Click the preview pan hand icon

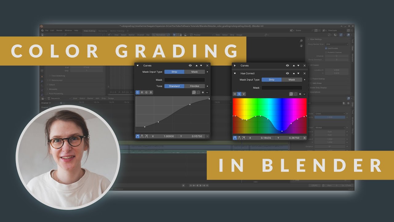301,46
